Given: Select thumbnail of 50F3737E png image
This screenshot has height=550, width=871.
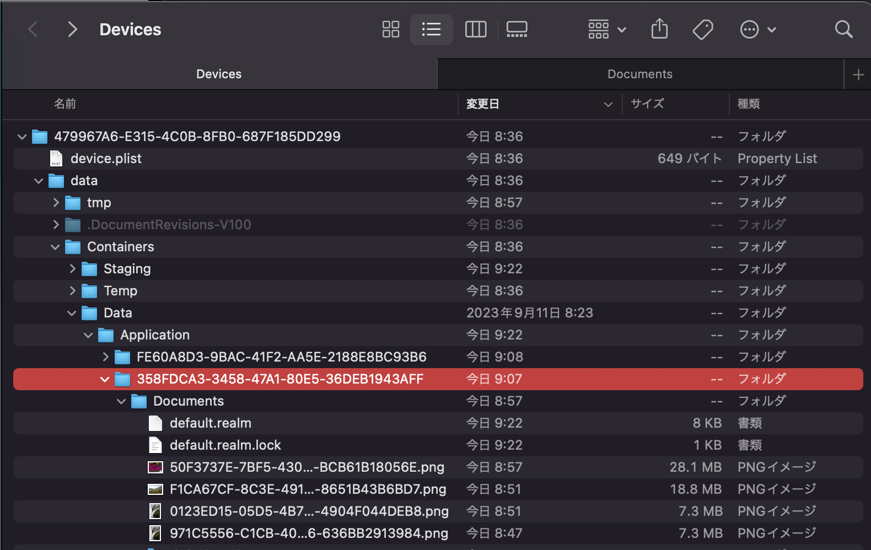Looking at the screenshot, I should point(155,467).
